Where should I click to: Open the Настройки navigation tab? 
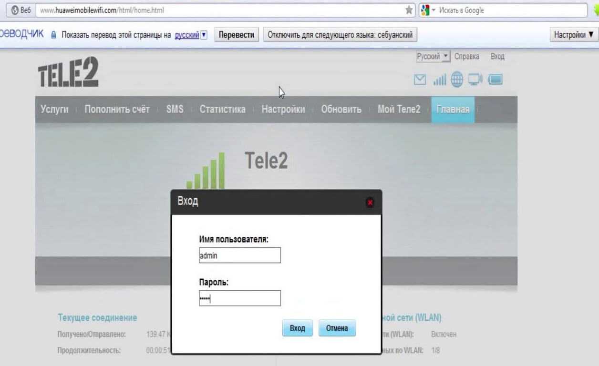click(x=283, y=109)
